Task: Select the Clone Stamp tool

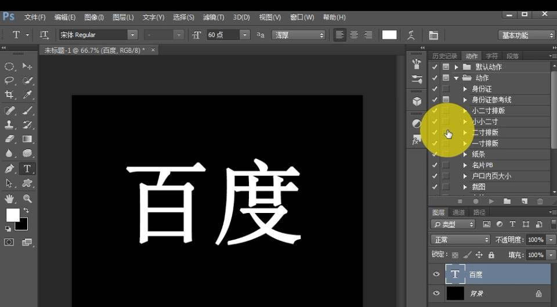Action: click(9, 125)
